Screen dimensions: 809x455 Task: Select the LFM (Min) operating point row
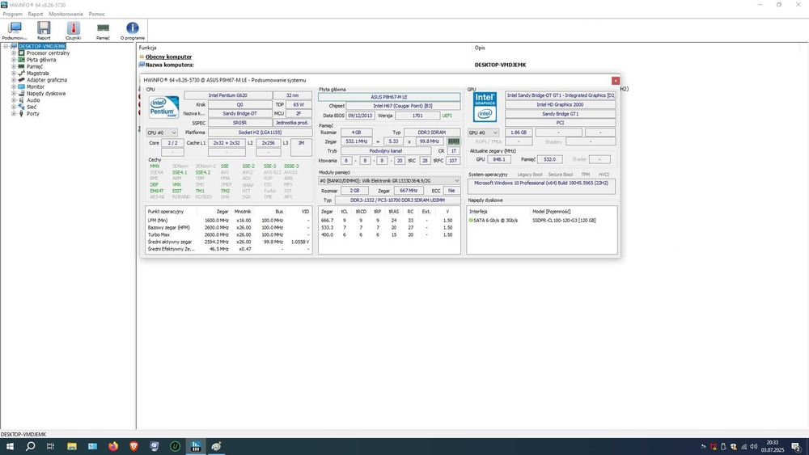(x=229, y=220)
